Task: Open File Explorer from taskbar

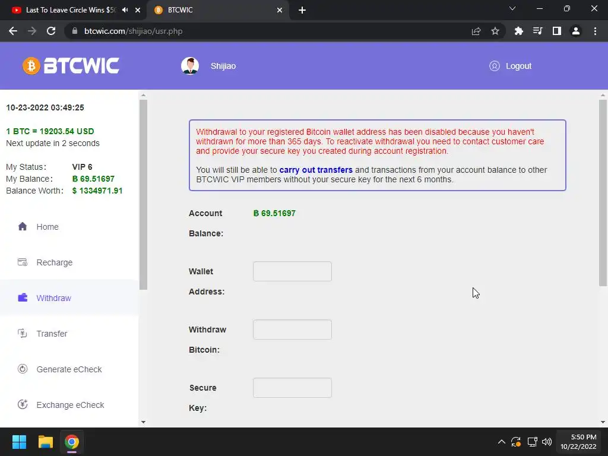Action: 45,442
